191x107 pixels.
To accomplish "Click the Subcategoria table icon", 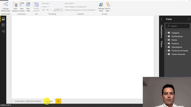I will (x=169, y=47).
